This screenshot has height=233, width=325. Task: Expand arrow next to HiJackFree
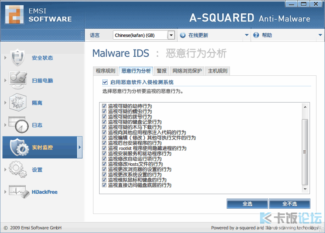tap(5, 192)
